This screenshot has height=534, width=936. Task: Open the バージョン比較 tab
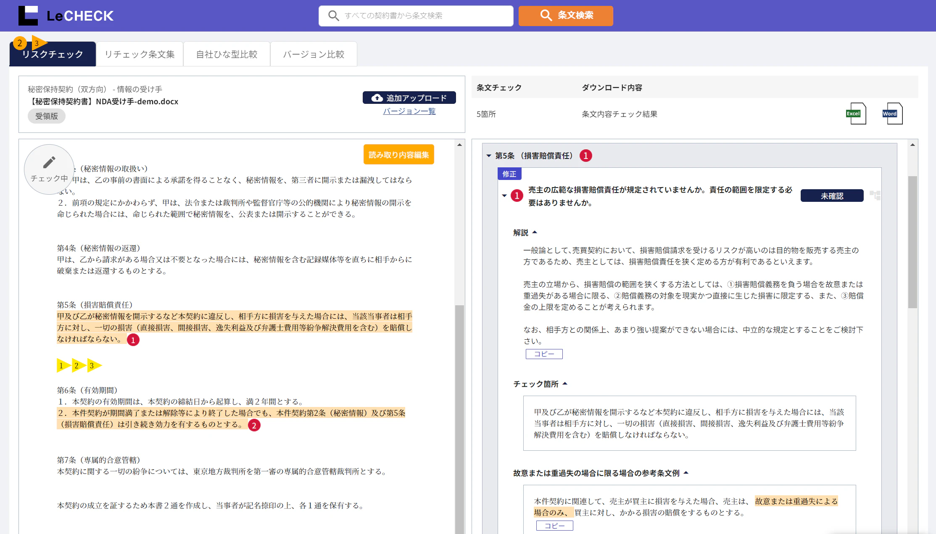point(314,54)
